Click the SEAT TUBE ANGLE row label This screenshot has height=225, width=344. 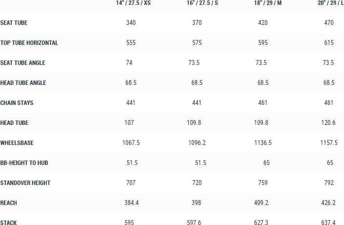(23, 63)
